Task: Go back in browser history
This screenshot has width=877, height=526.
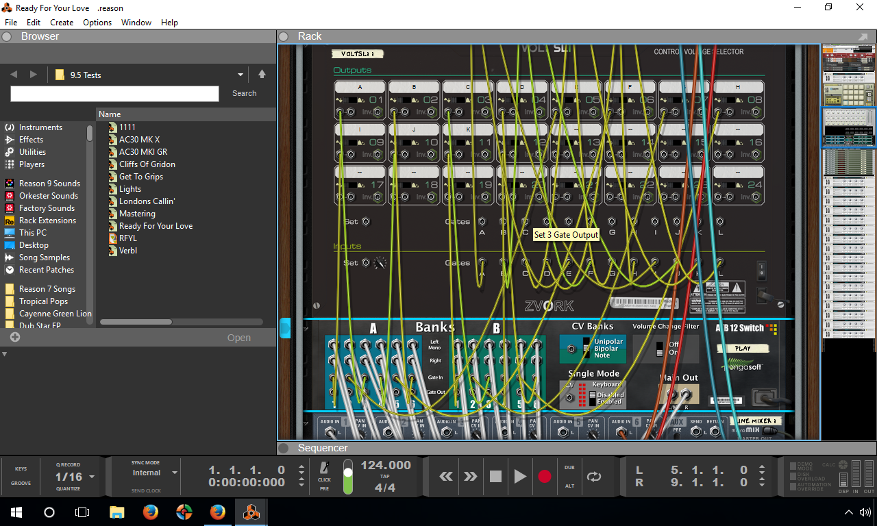Action: point(14,74)
